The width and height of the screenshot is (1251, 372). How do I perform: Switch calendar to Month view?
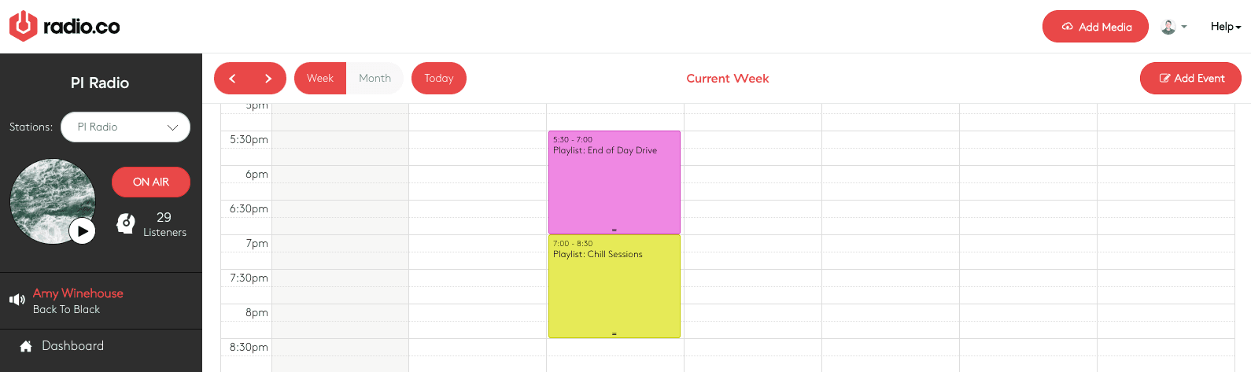coord(375,79)
